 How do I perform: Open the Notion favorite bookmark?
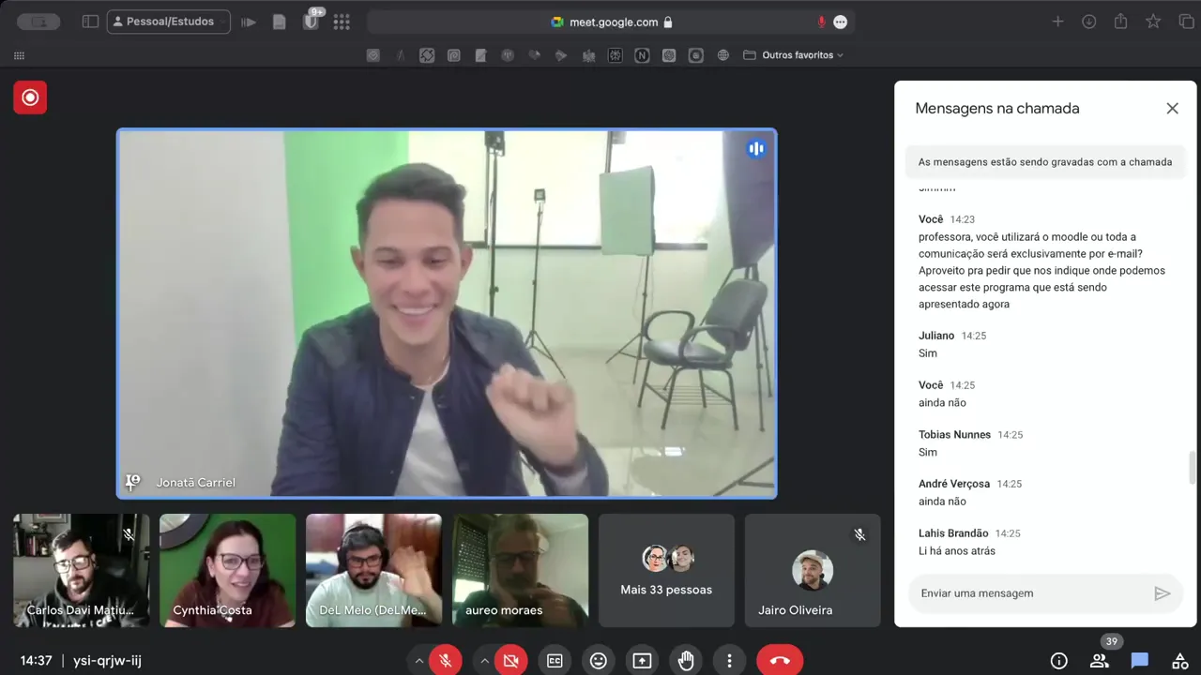click(x=642, y=55)
